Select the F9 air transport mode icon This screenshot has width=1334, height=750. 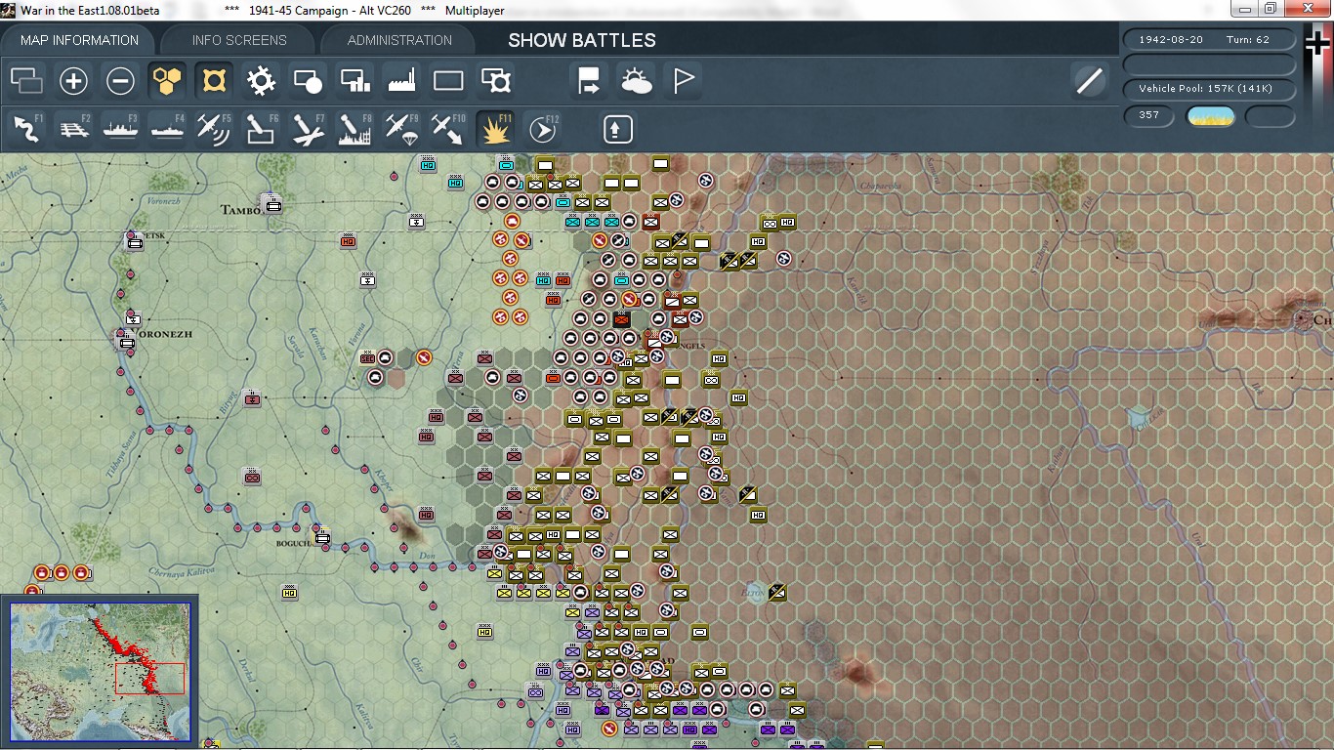pyautogui.click(x=401, y=129)
